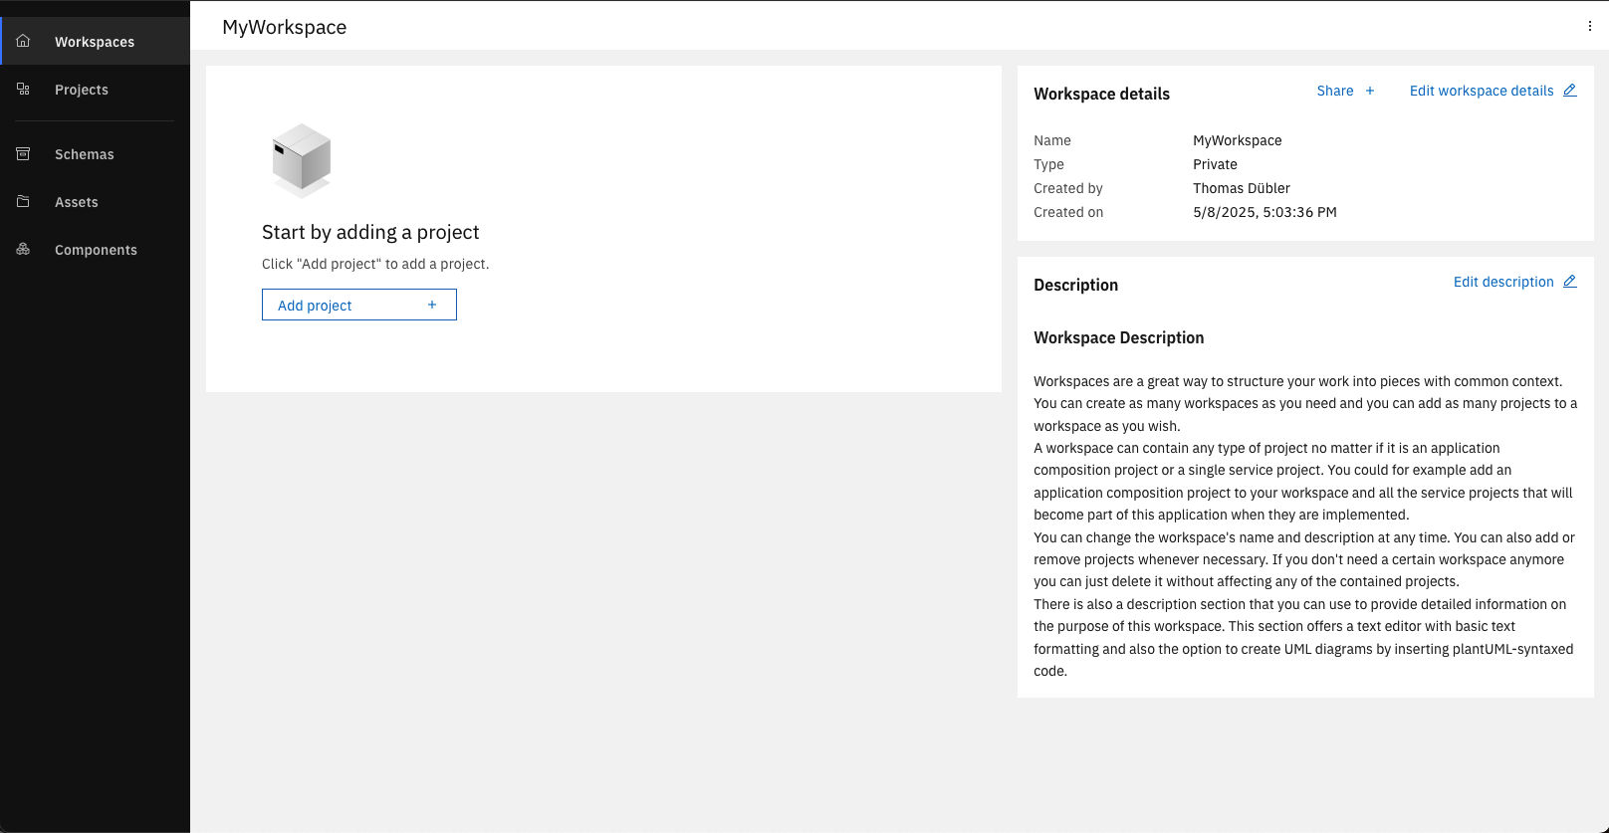This screenshot has height=833, width=1609.
Task: Click the Workspaces home icon in sidebar
Action: (x=23, y=41)
